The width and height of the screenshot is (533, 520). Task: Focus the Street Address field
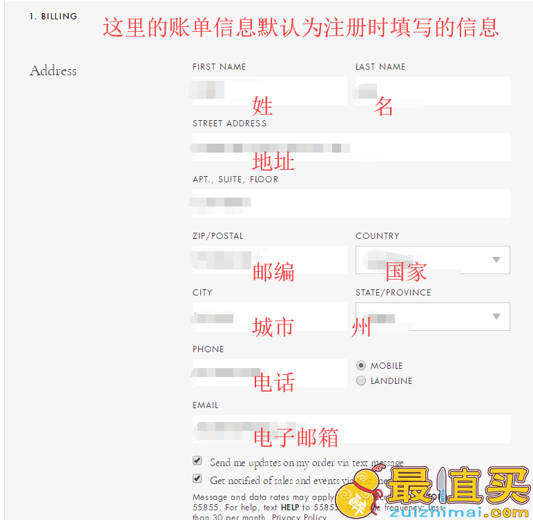point(351,147)
